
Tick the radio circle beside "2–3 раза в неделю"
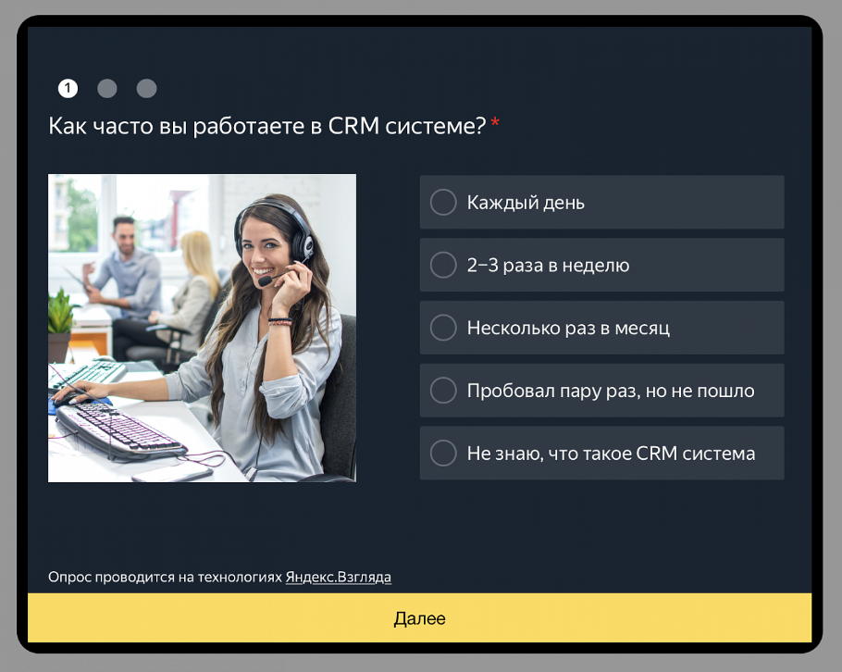click(x=443, y=265)
